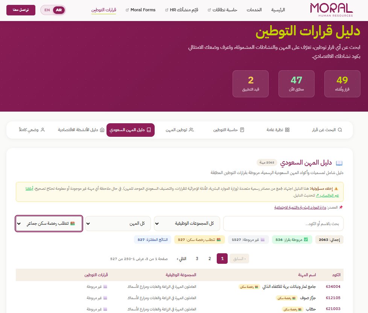This screenshot has height=313, width=368.
Task: Click the building icon beside دليل الأنشطة الاقتصادية
Action: click(102, 130)
